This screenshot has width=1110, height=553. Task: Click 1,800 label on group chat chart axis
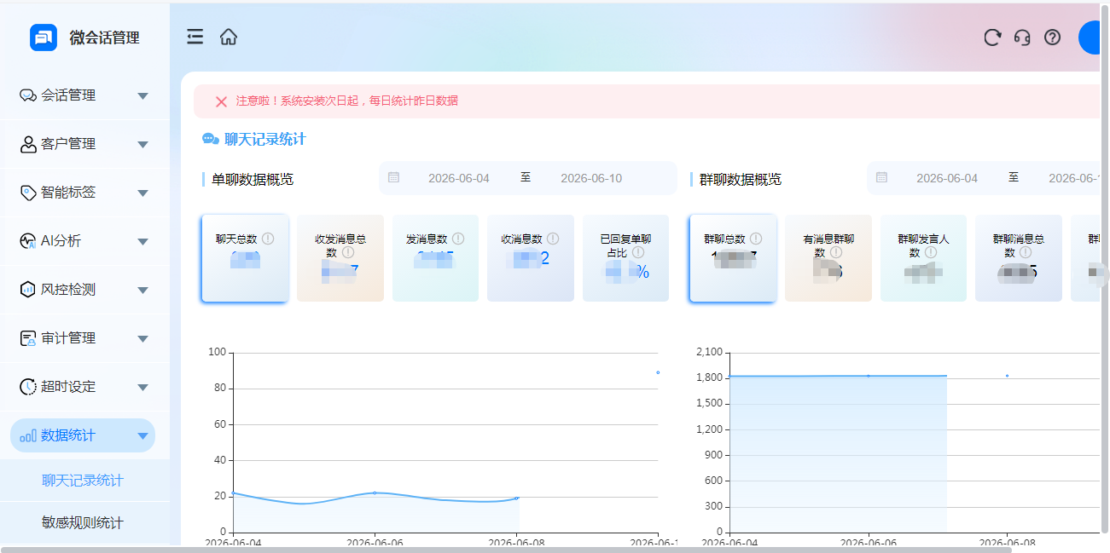click(x=710, y=377)
